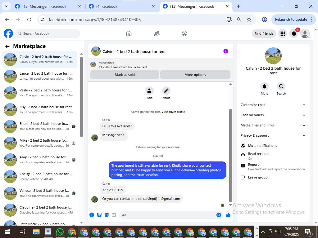Screen dimensions: 318x238
Task: Send a thumbs up like
Action: [228, 215]
